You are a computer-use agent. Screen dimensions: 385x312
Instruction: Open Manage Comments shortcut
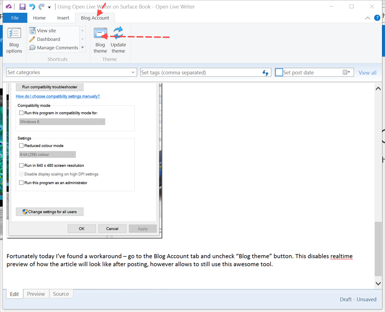tap(54, 48)
